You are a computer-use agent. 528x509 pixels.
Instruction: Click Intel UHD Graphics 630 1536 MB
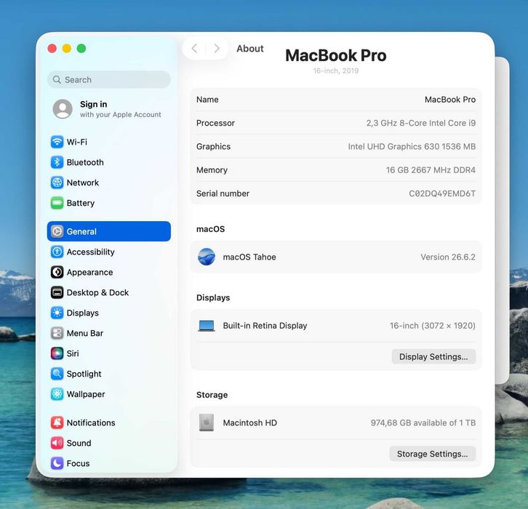click(412, 146)
